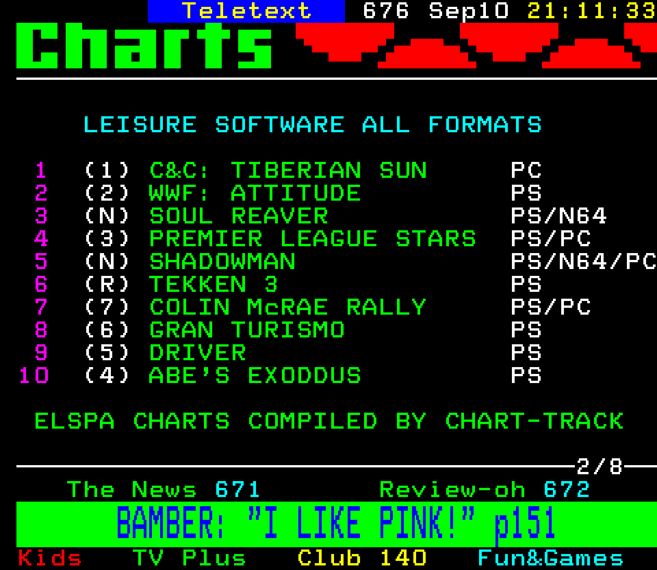
Task: Select the green TV Plus fastext link
Action: (189, 558)
